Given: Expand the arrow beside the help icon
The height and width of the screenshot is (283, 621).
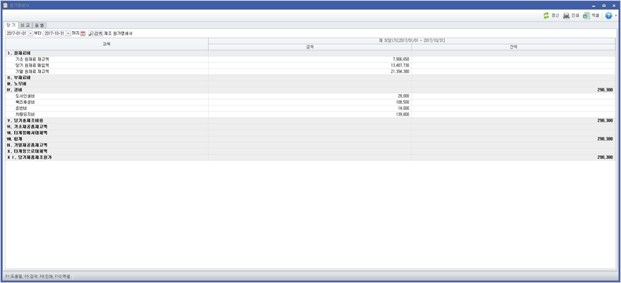Looking at the screenshot, I should [x=616, y=16].
